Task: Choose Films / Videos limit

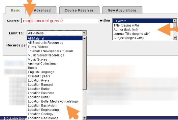Action: tap(55, 47)
